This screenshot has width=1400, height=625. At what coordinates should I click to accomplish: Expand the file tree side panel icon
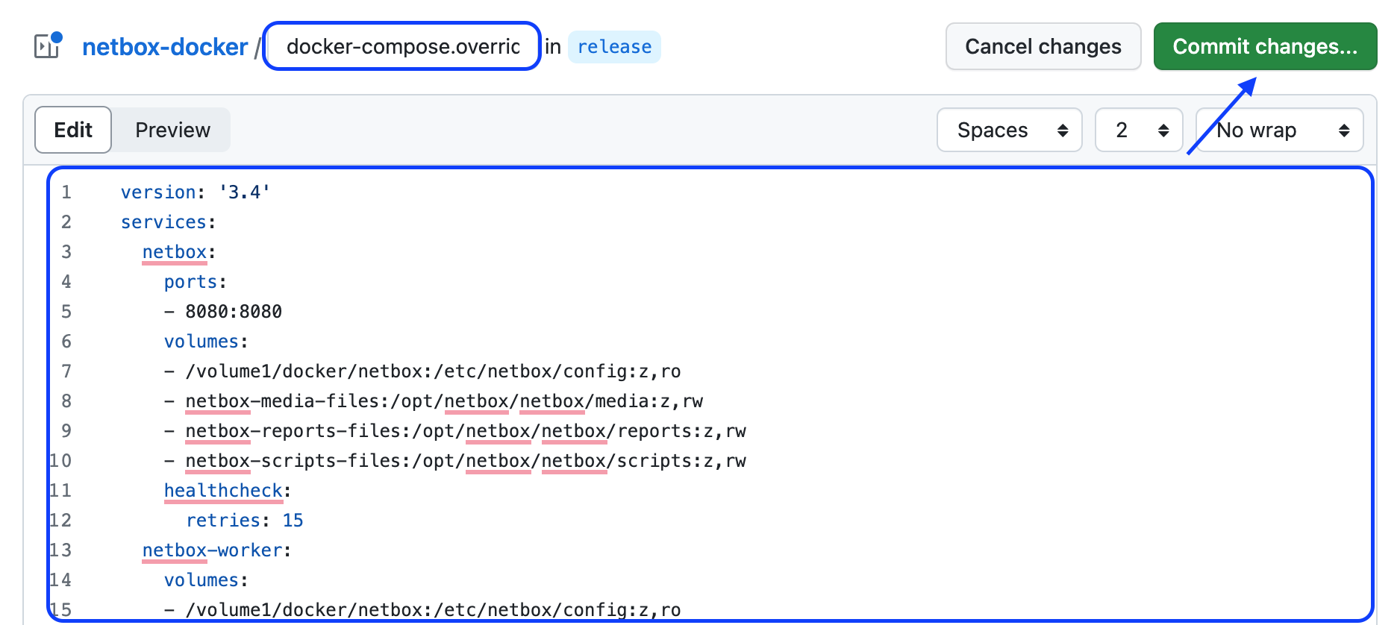point(48,46)
